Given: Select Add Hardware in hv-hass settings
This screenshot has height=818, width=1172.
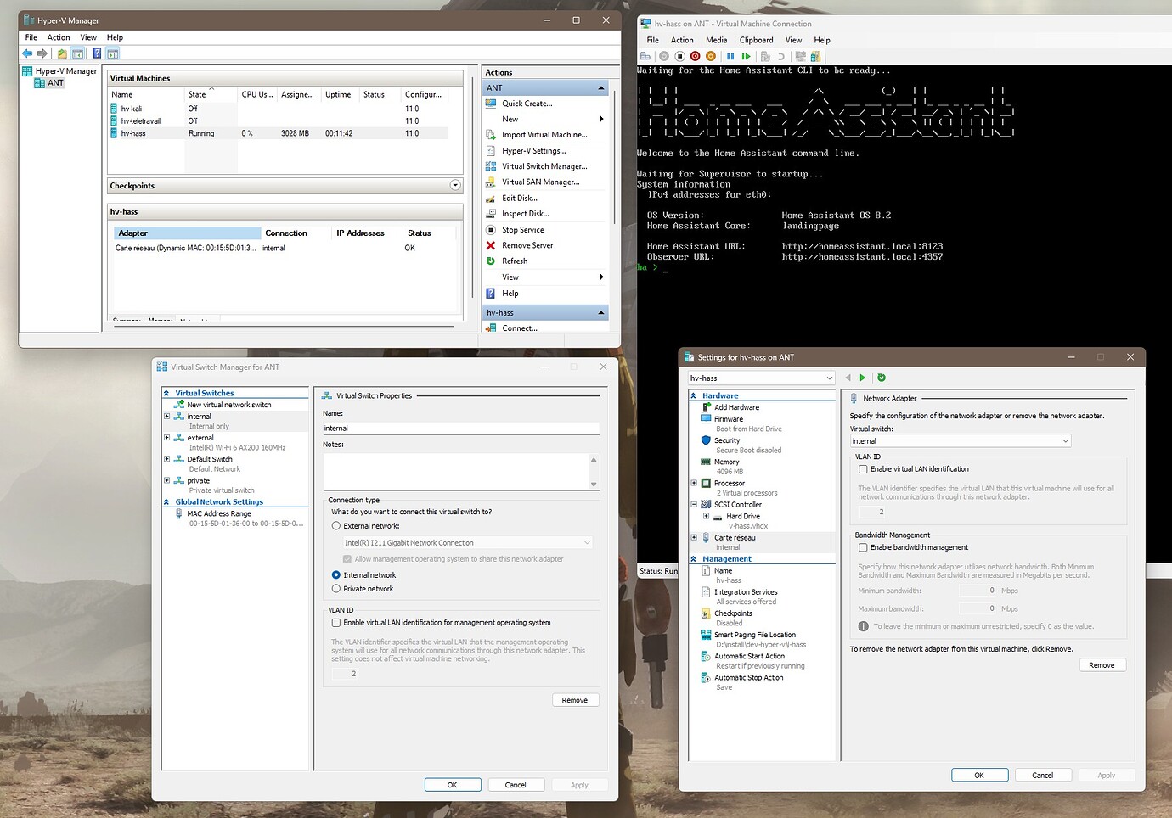Looking at the screenshot, I should tap(736, 407).
